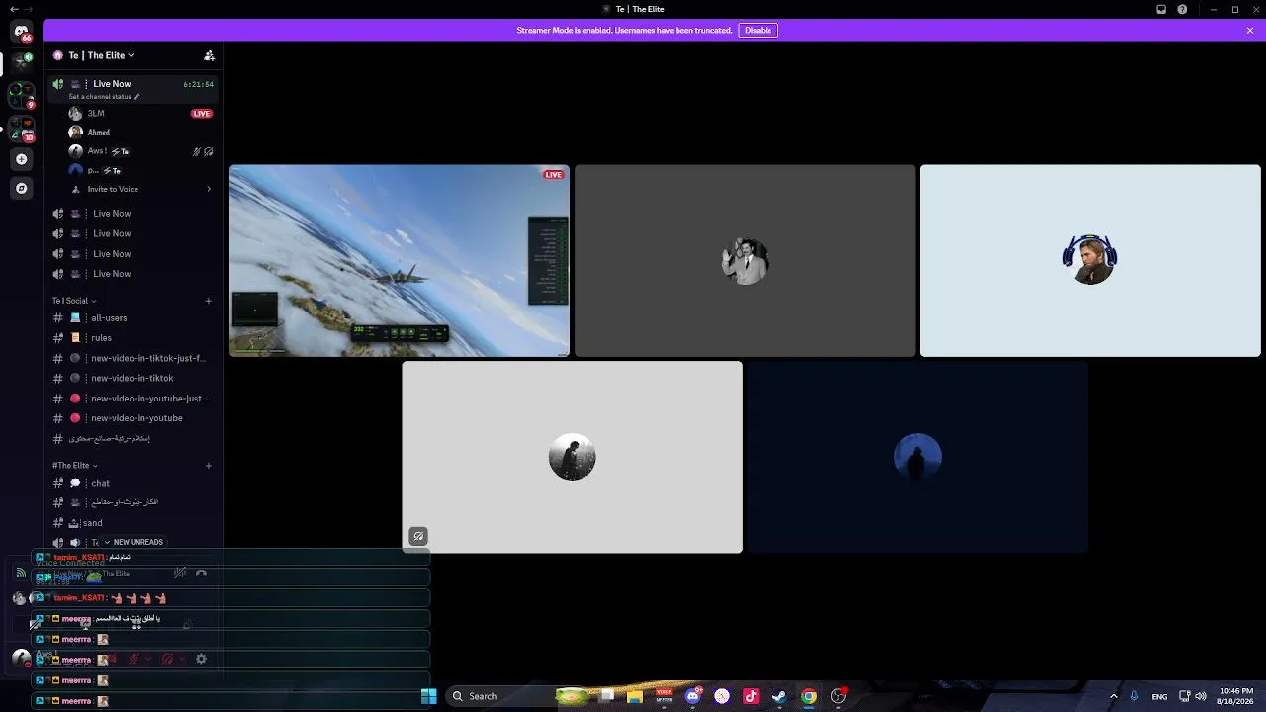Disconnect from voice with hang-up icon
The width and height of the screenshot is (1266, 712).
click(201, 573)
